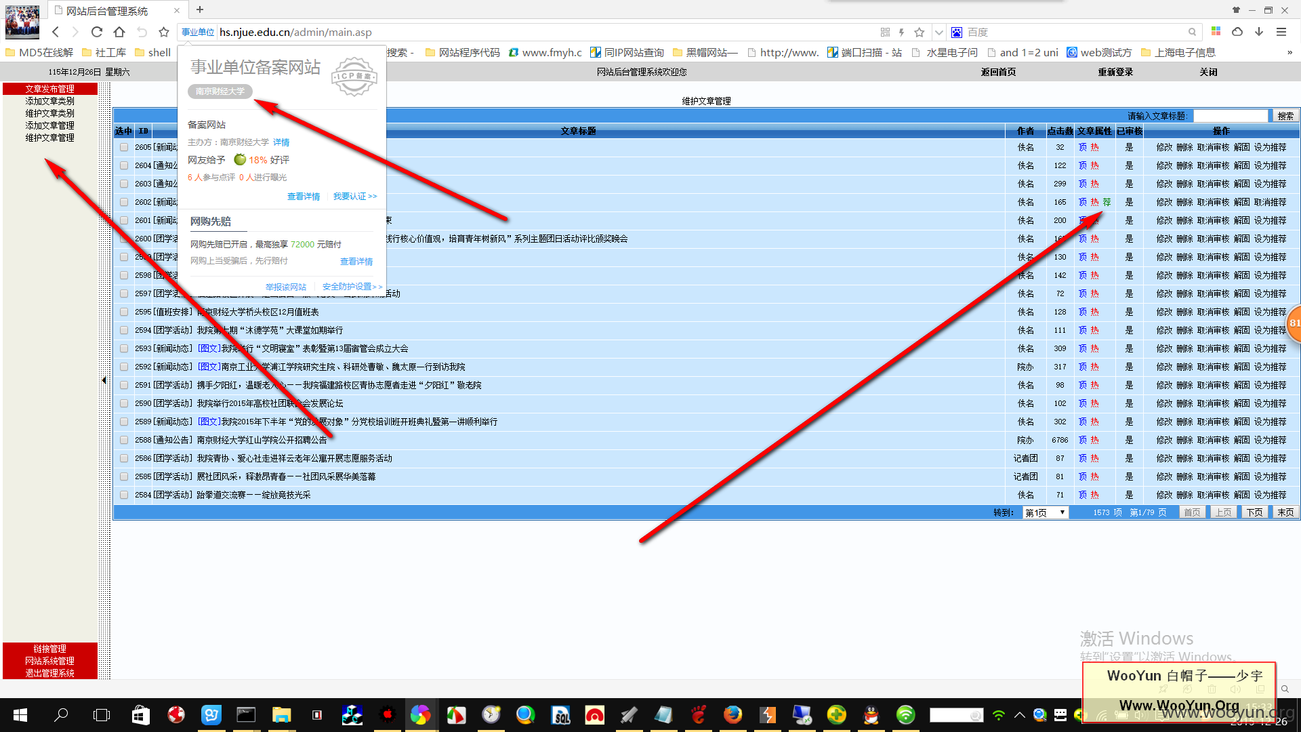Select 维护文章类别 in the sidebar
This screenshot has width=1301, height=732.
pos(50,113)
